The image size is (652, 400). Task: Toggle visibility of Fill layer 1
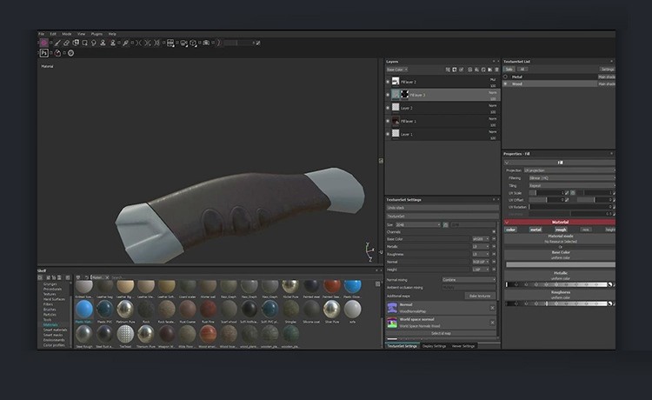click(x=388, y=121)
